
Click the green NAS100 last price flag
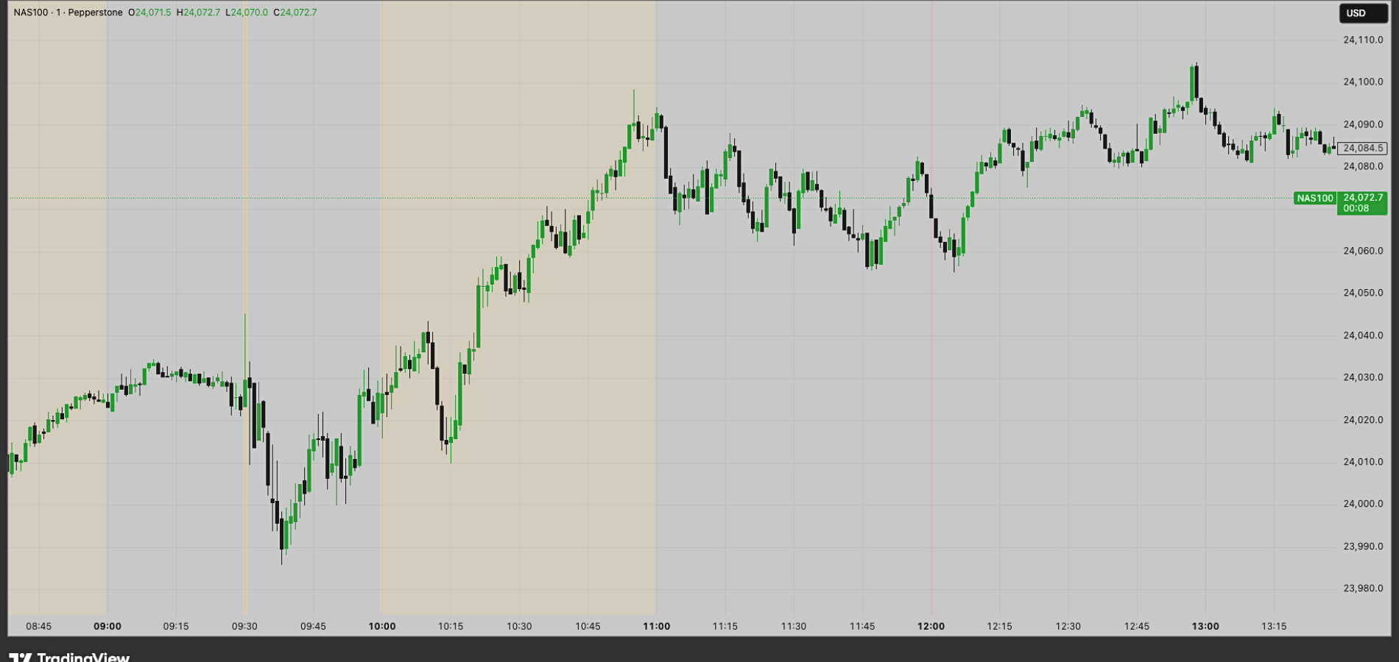tap(1315, 197)
